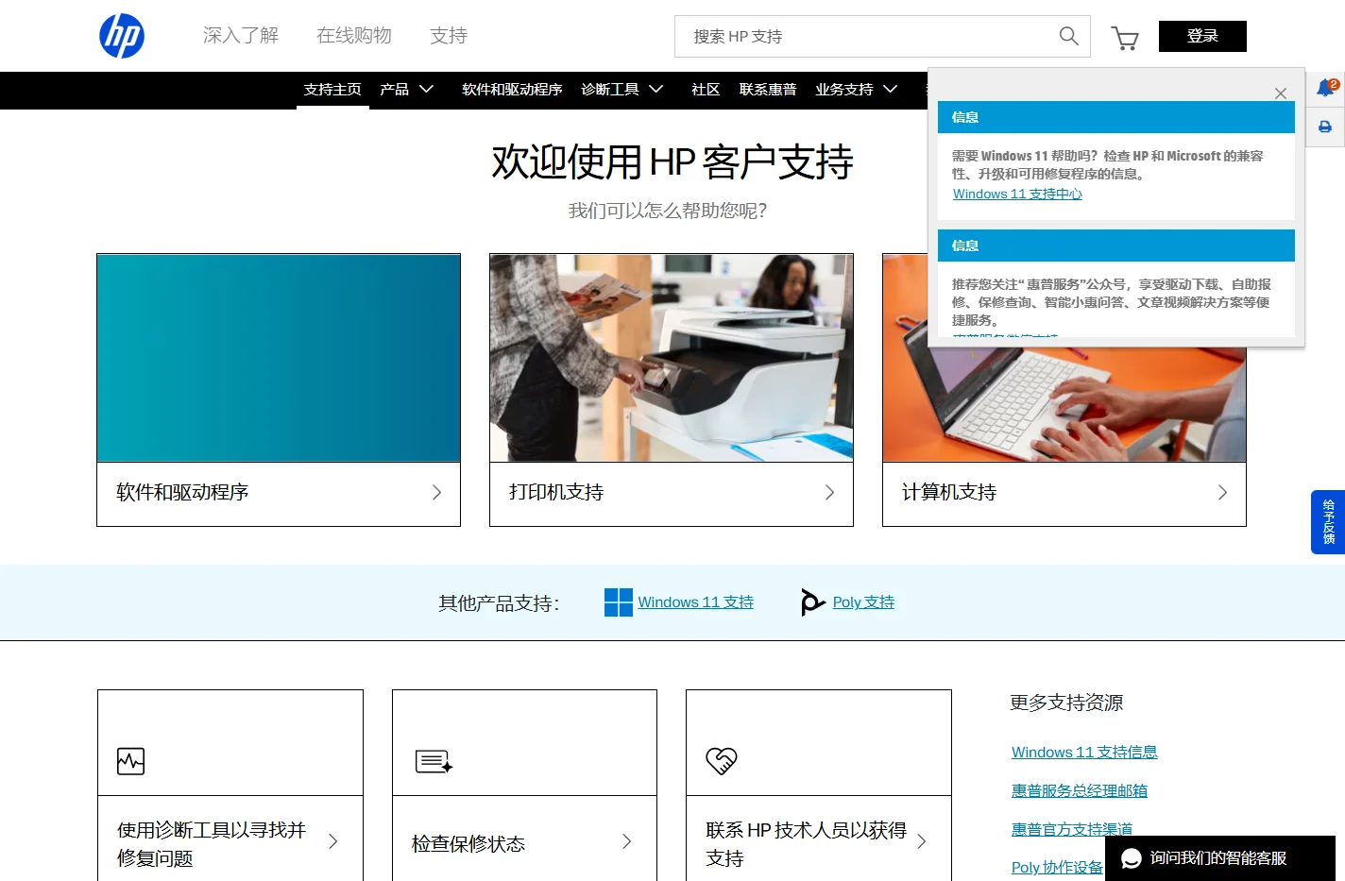Click arrow next to 联系 HP 技术人员
The height and width of the screenshot is (881, 1345).
point(921,841)
